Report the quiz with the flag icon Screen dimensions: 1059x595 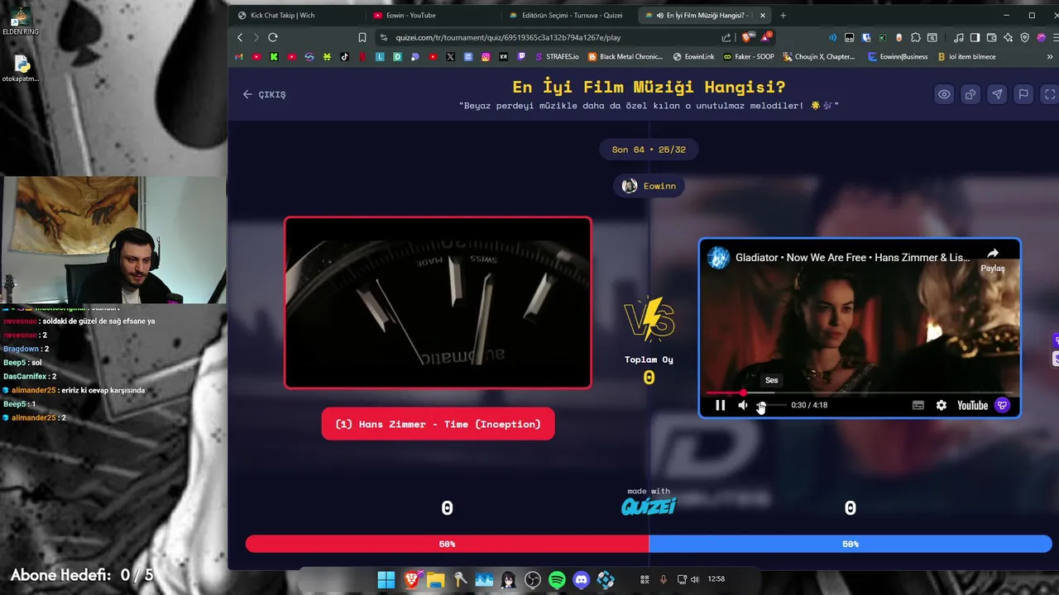click(1023, 94)
